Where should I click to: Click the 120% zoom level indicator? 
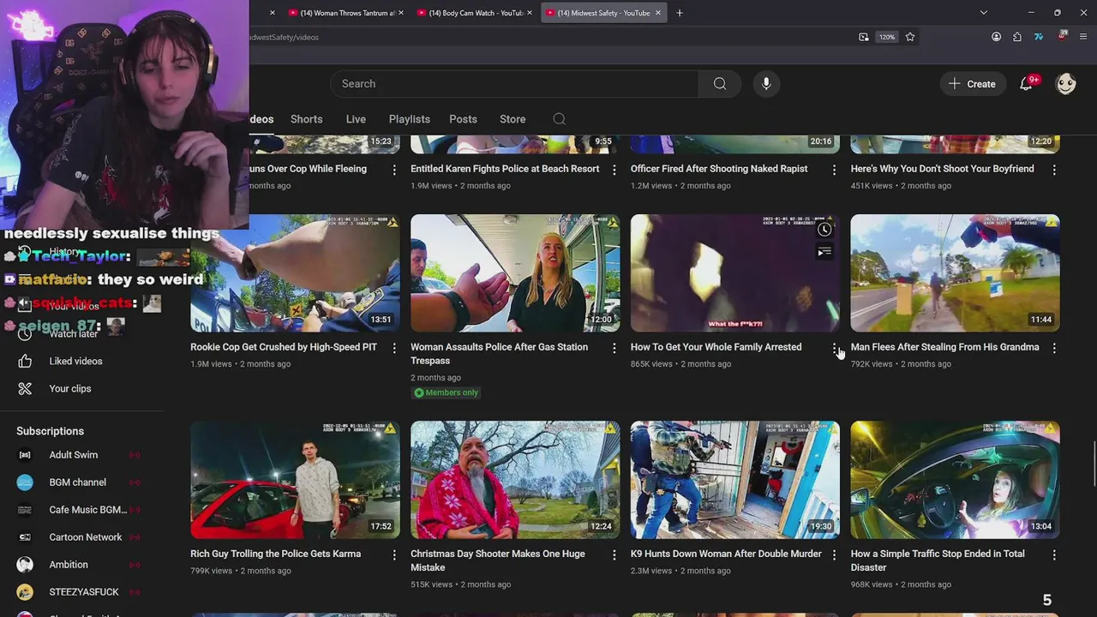886,37
